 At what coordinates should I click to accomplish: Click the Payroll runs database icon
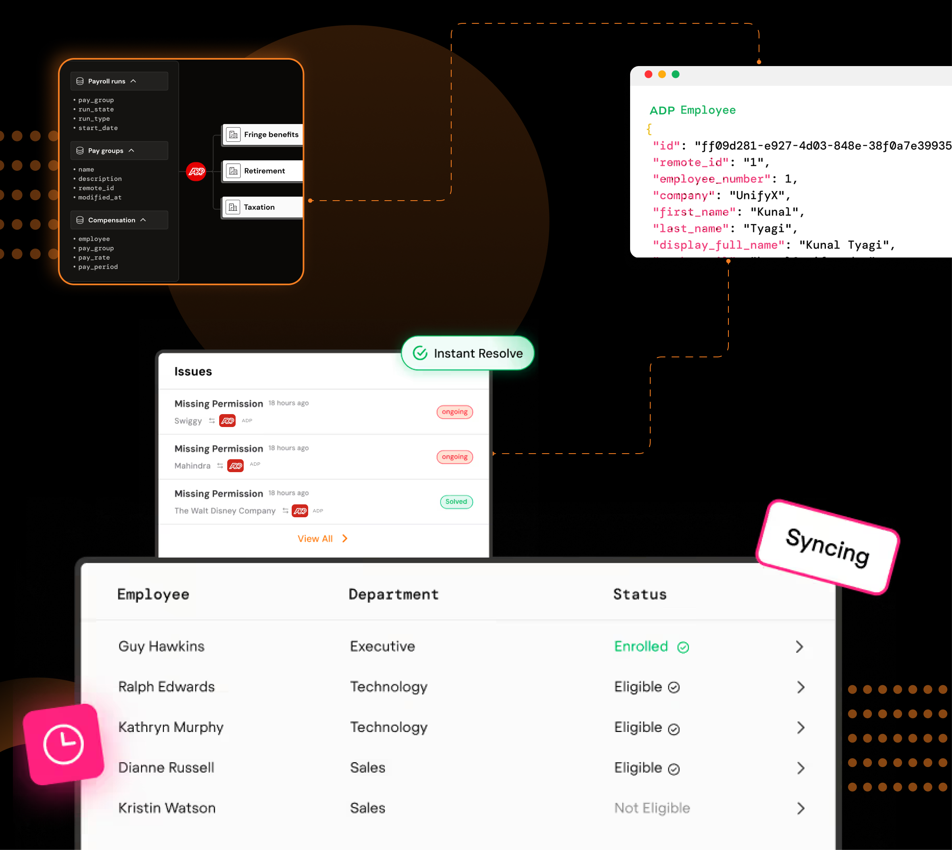(80, 81)
